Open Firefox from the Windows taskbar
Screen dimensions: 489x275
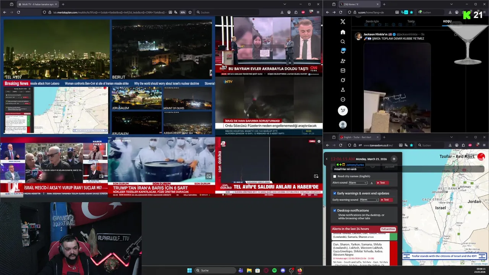[x=300, y=270]
